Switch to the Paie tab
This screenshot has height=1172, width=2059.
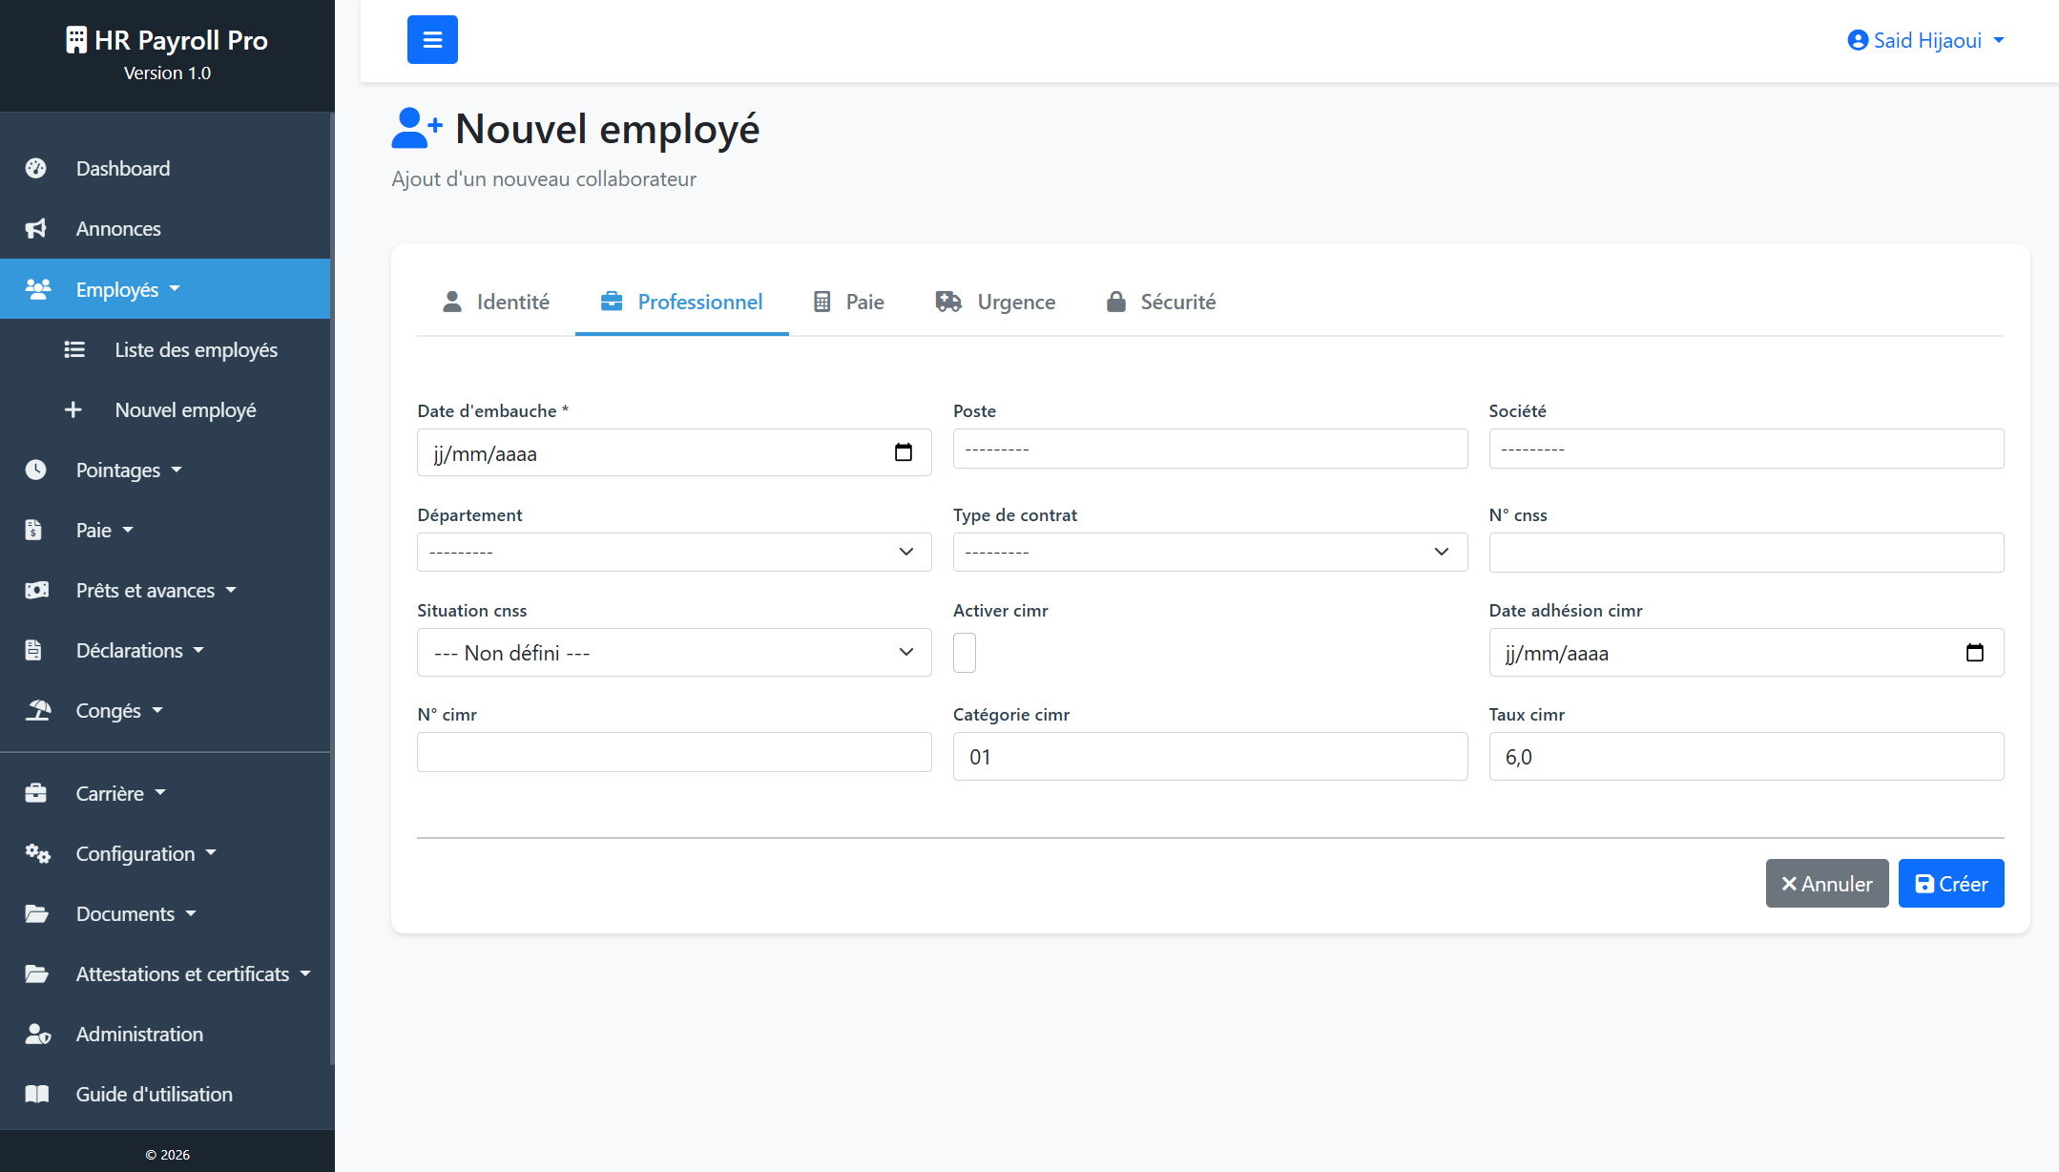[849, 303]
